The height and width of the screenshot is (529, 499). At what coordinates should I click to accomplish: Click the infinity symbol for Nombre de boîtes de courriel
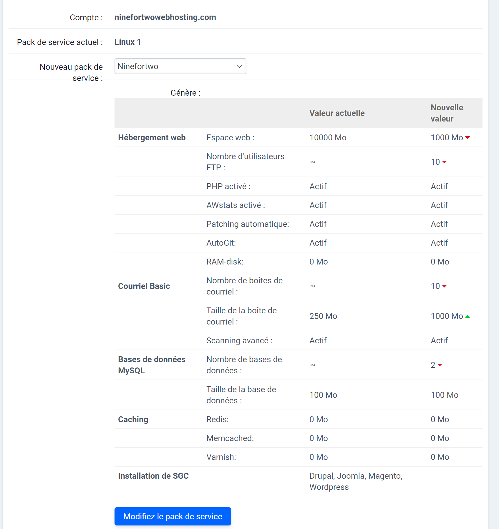pyautogui.click(x=312, y=286)
